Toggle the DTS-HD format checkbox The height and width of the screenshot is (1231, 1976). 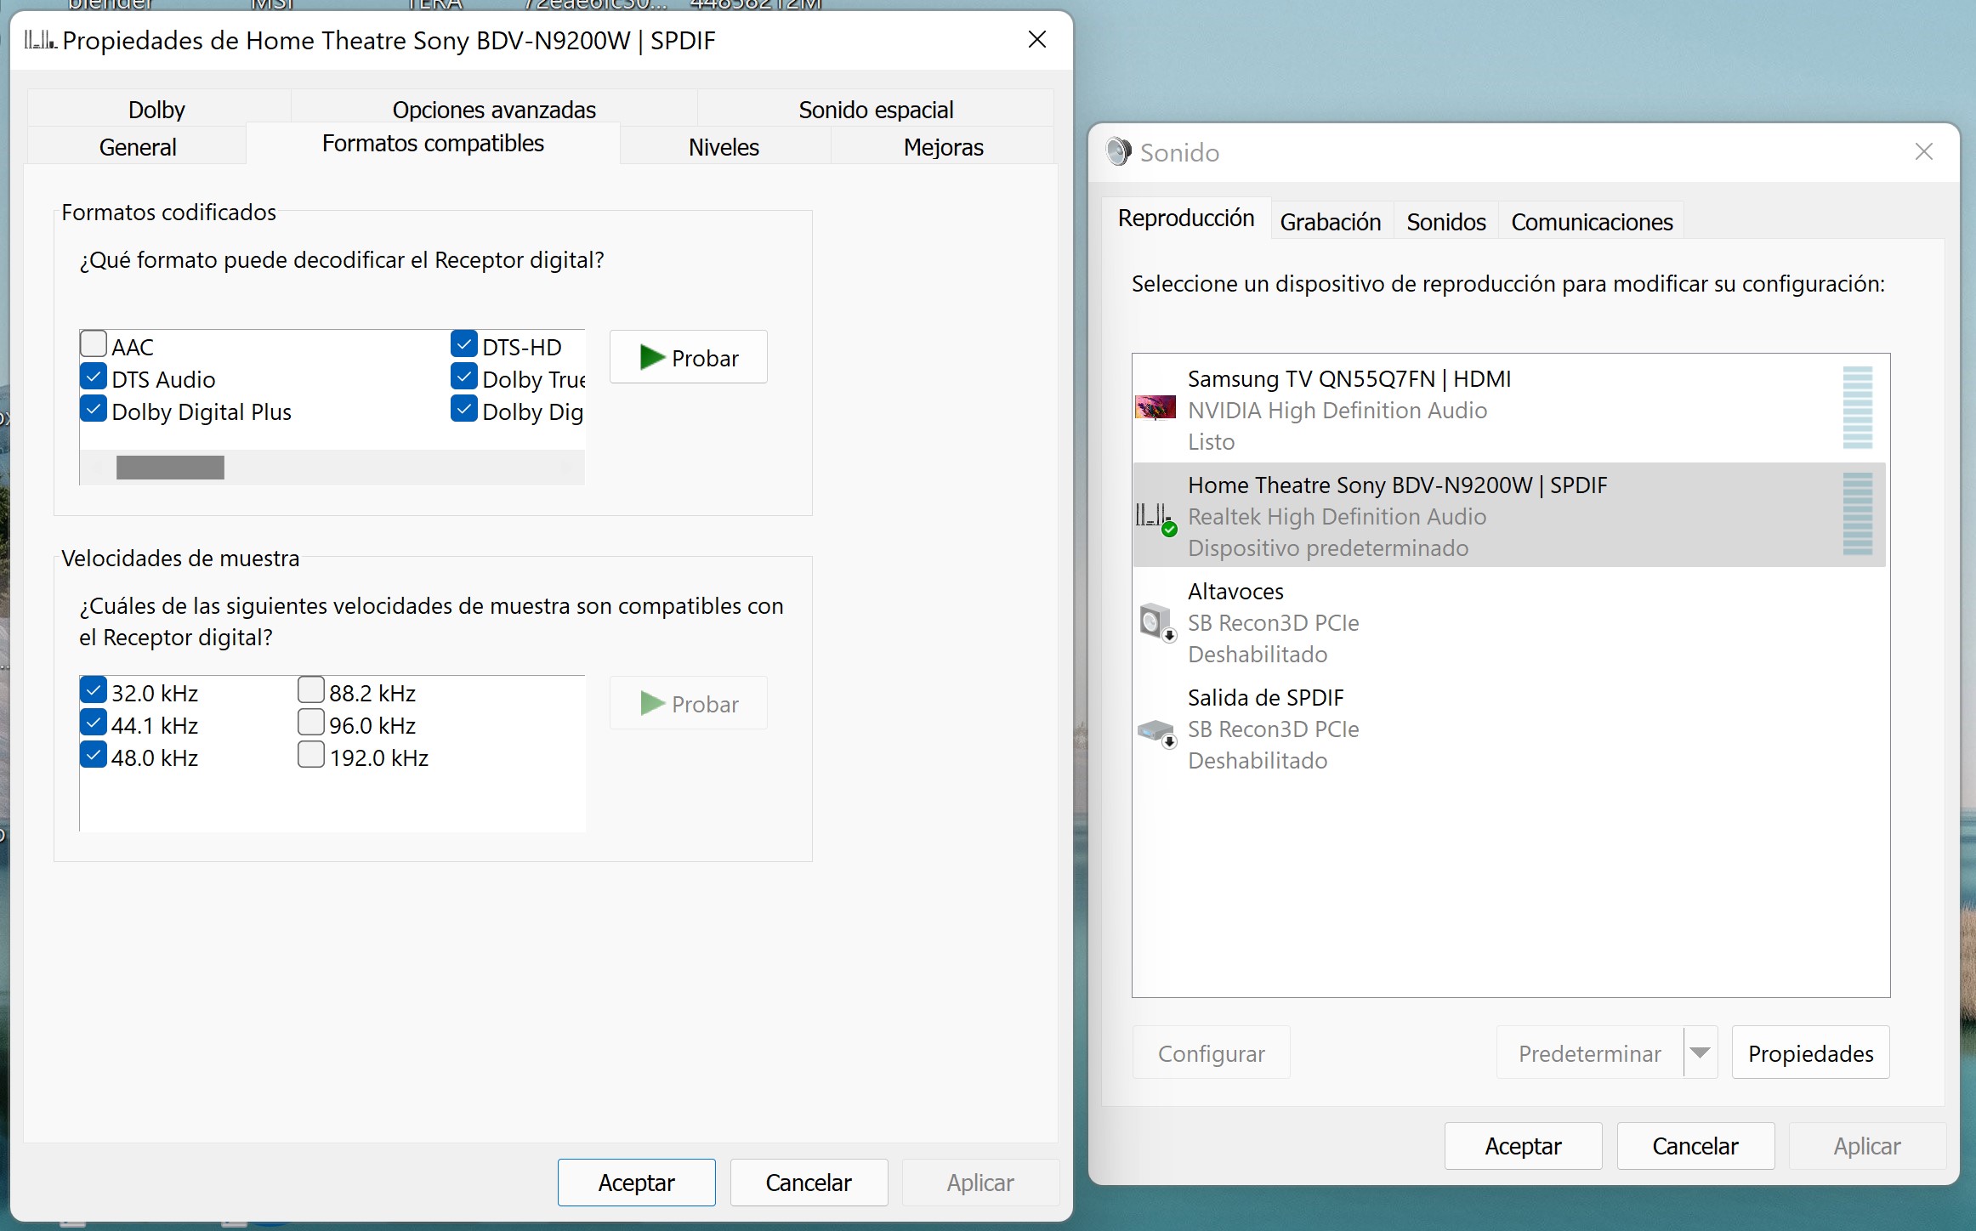464,344
